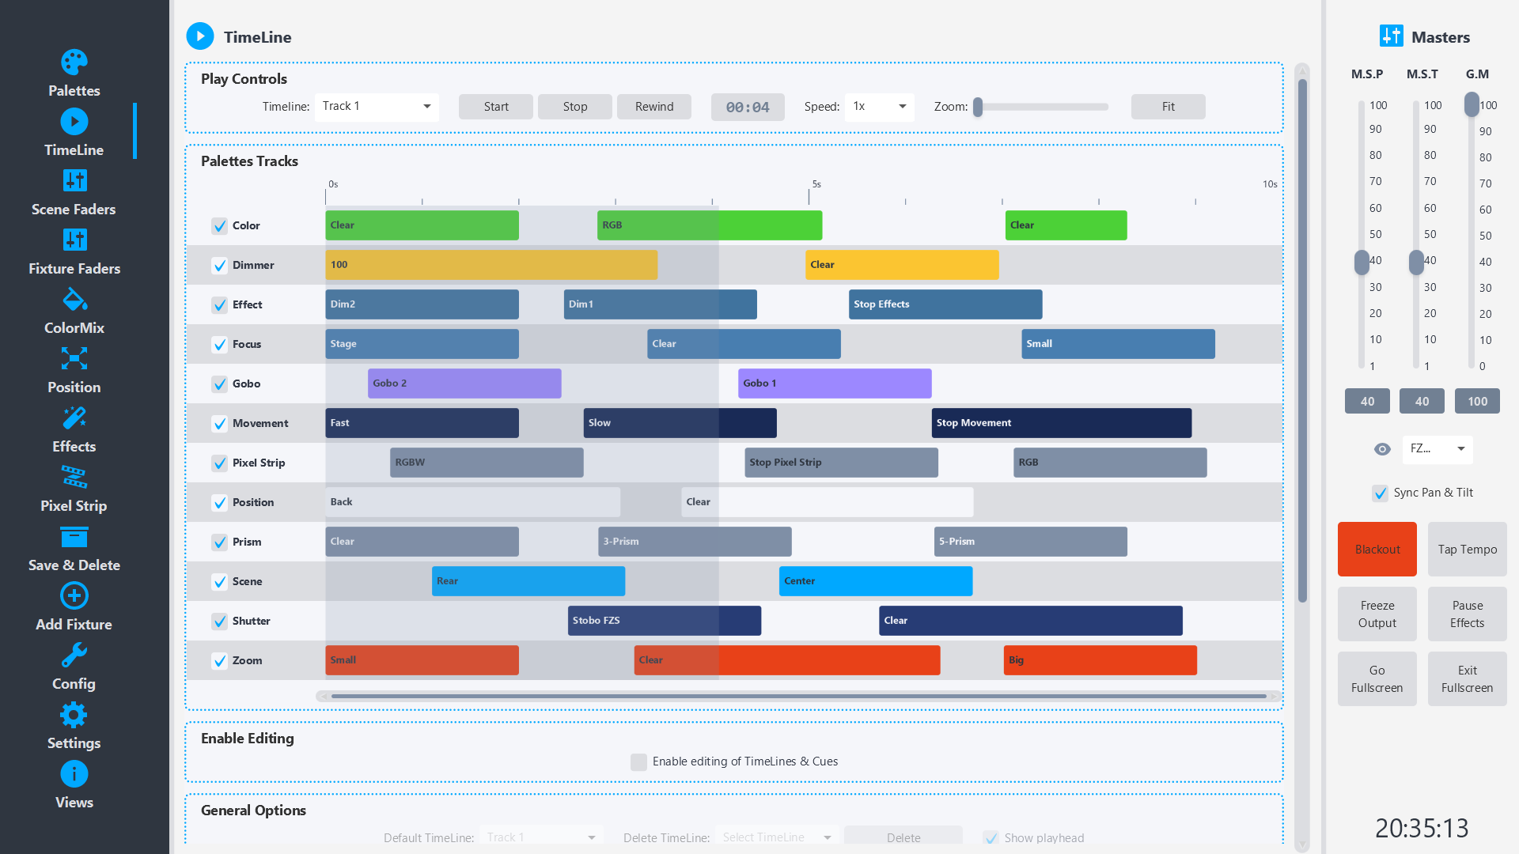The width and height of the screenshot is (1519, 854).
Task: Open the Add Fixture plus icon
Action: [74, 596]
